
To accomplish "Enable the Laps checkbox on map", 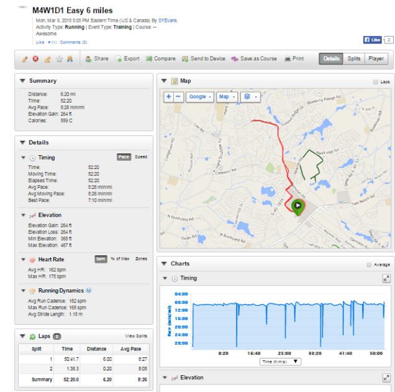I will click(375, 81).
